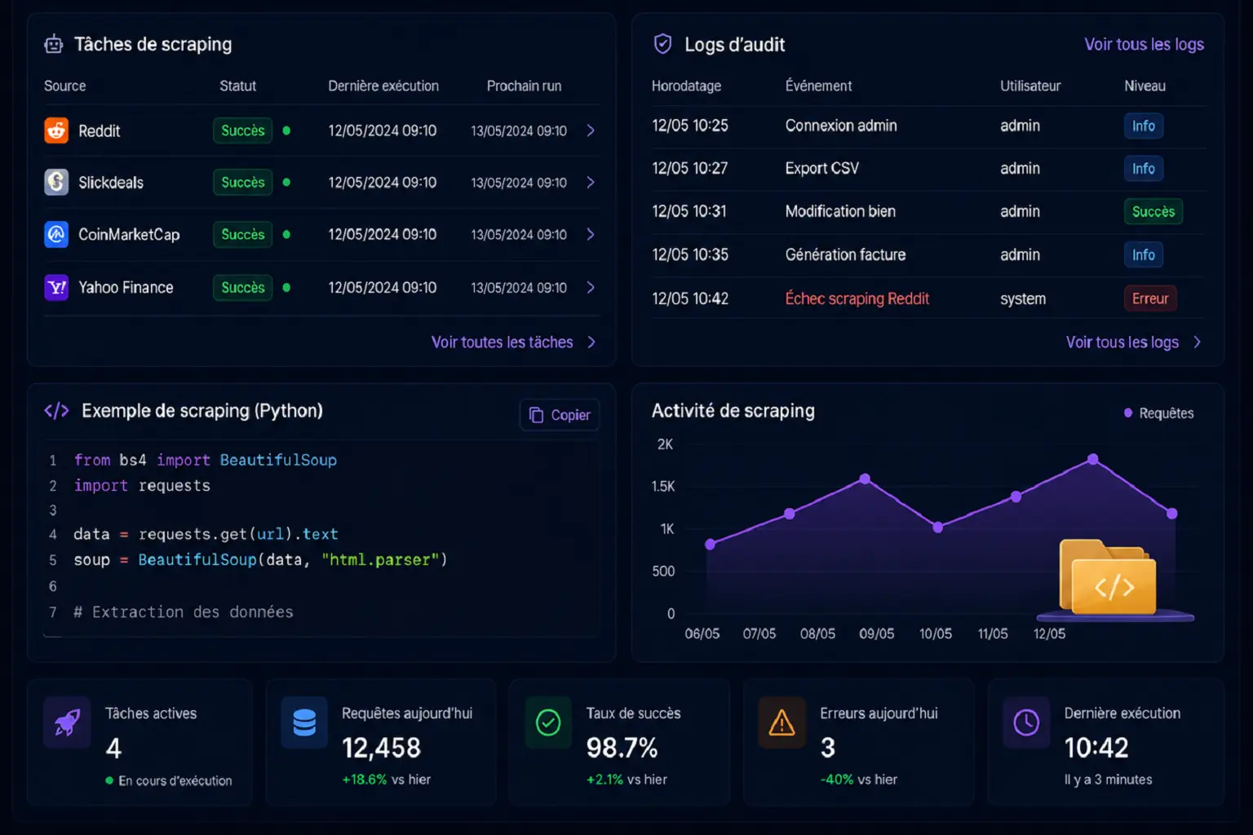Screen dimensions: 1253x835
Task: Click the warning triangle icon for Erreurs aujourd'hui
Action: (x=781, y=722)
